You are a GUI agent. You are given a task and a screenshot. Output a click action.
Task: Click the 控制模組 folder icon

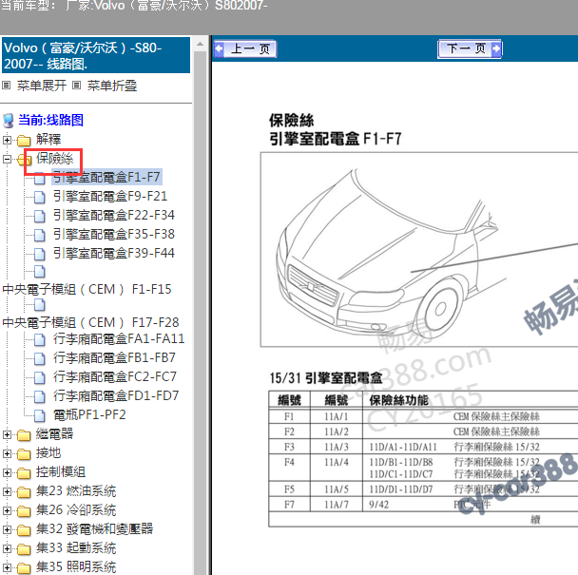[24, 473]
